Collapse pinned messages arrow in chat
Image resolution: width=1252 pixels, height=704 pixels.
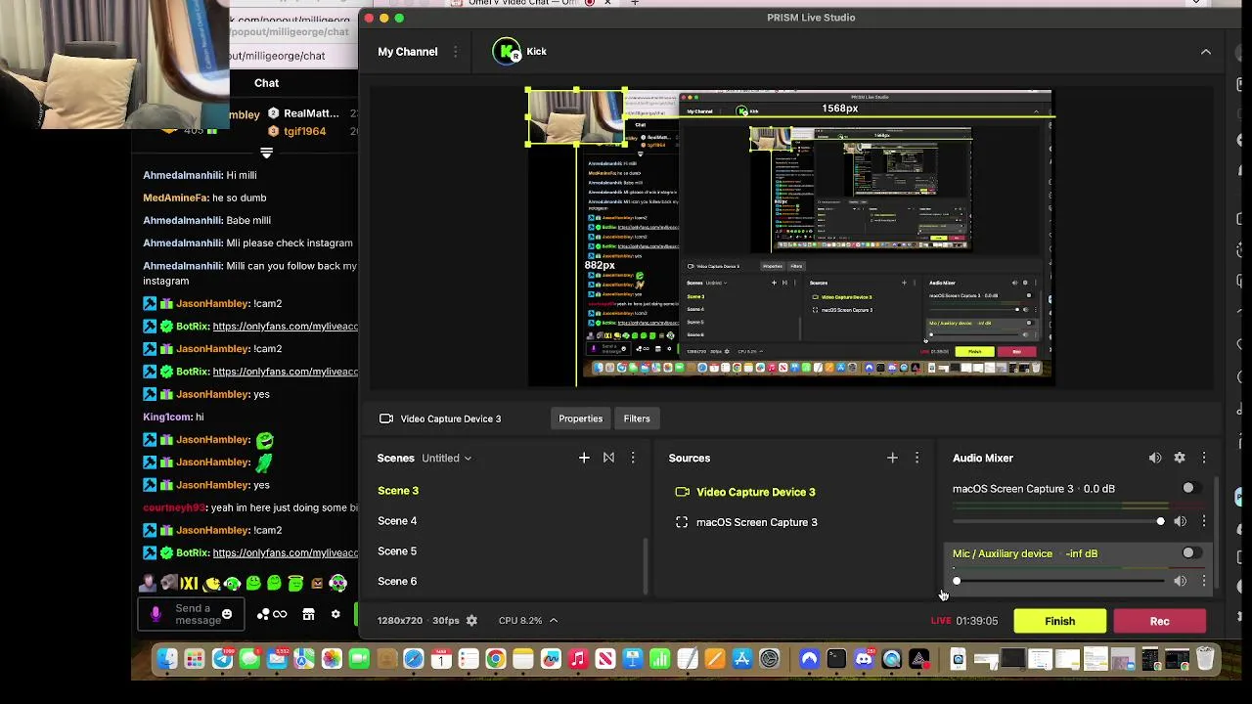tap(266, 153)
